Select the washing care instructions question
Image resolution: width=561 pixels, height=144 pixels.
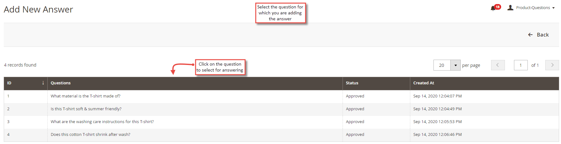[102, 122]
